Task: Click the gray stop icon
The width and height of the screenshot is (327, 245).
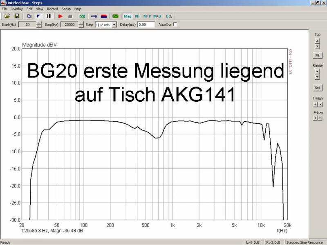Action: click(x=70, y=16)
